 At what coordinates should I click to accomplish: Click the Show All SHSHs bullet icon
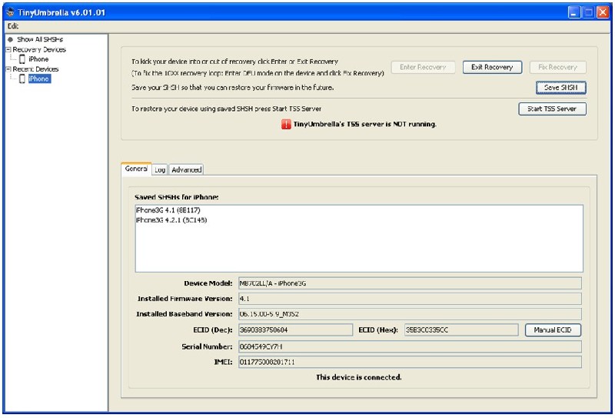click(x=10, y=39)
